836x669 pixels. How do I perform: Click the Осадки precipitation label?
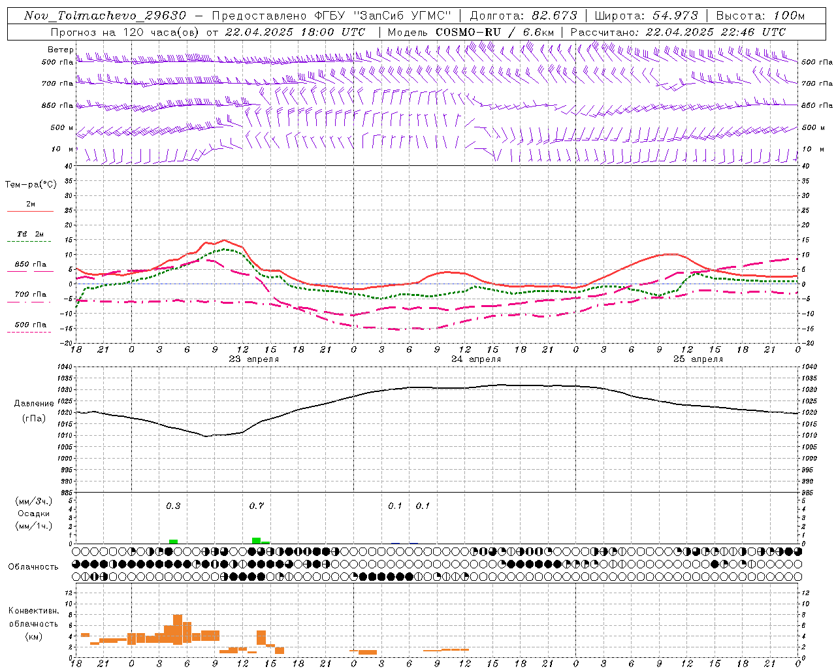click(34, 514)
